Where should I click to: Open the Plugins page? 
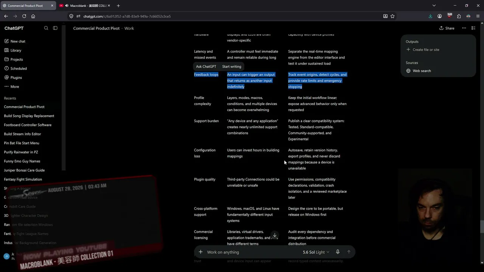tap(16, 77)
